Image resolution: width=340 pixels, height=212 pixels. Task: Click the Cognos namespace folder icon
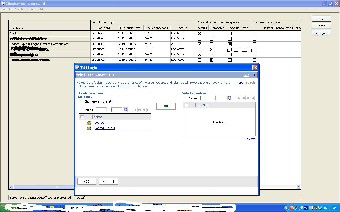click(89, 123)
